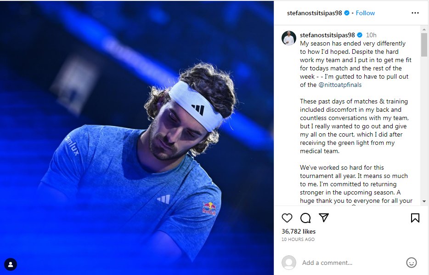Open comments via speech bubble icon
Image resolution: width=429 pixels, height=275 pixels.
pyautogui.click(x=305, y=218)
